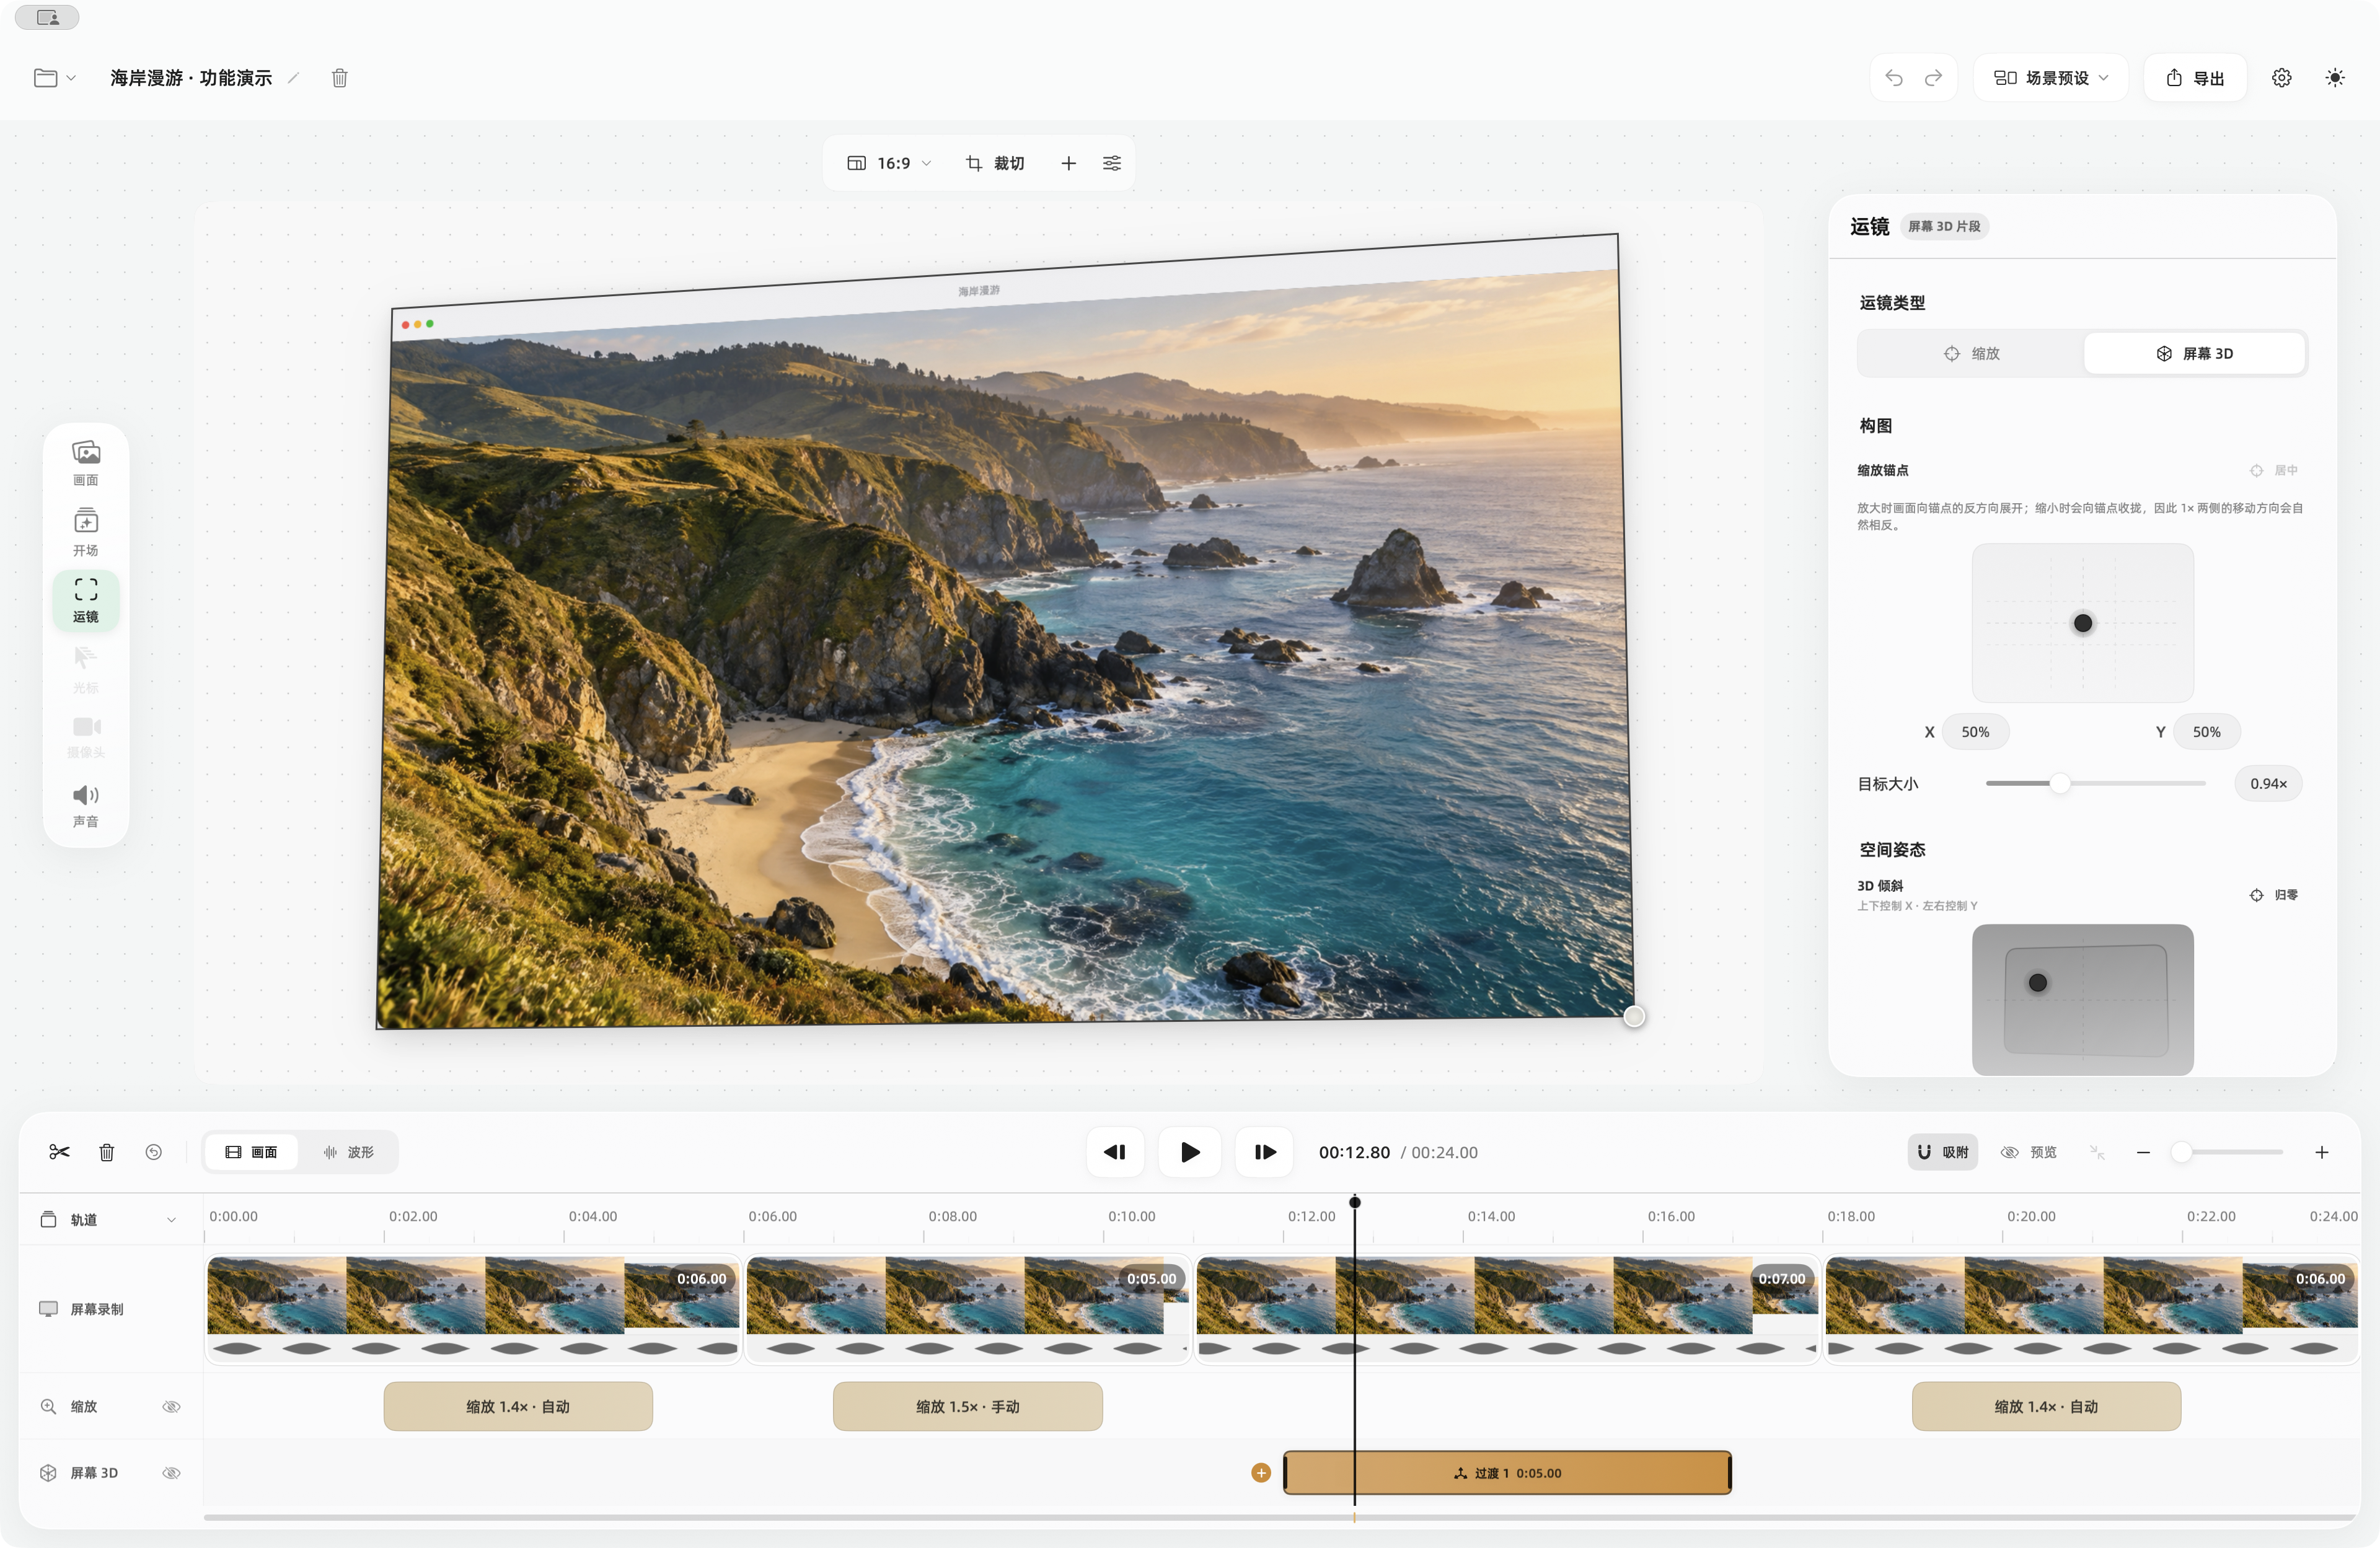Open the settings gear

pos(2281,78)
